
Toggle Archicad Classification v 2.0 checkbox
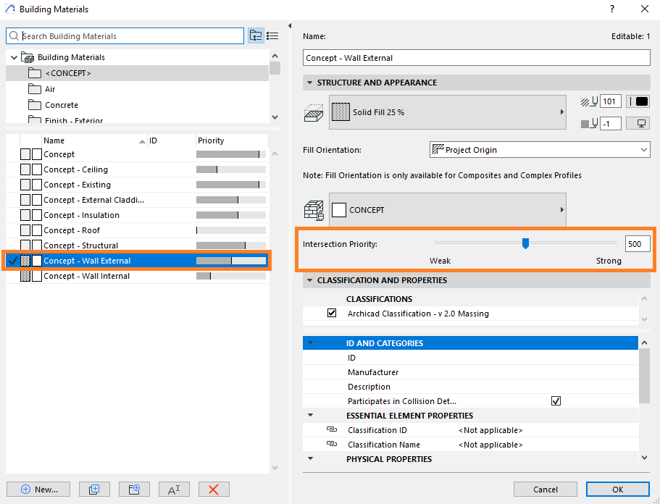[332, 313]
